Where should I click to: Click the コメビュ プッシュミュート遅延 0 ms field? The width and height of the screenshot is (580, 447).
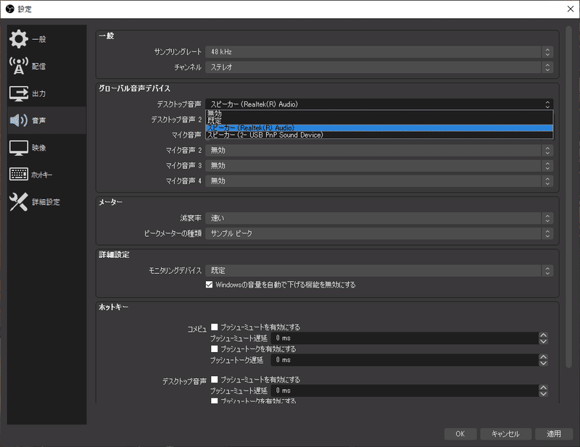[405, 338]
